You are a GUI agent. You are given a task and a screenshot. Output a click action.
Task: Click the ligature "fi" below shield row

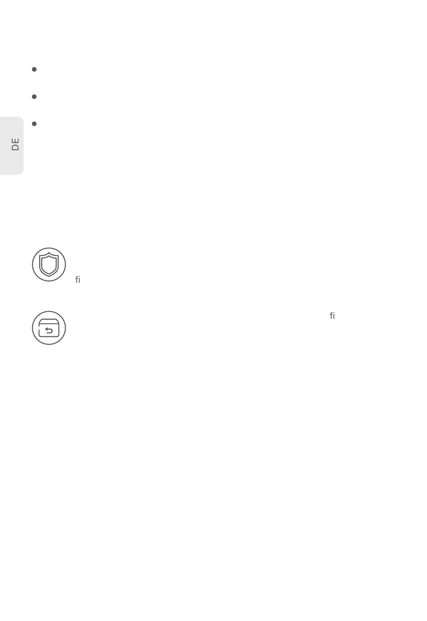tap(78, 280)
